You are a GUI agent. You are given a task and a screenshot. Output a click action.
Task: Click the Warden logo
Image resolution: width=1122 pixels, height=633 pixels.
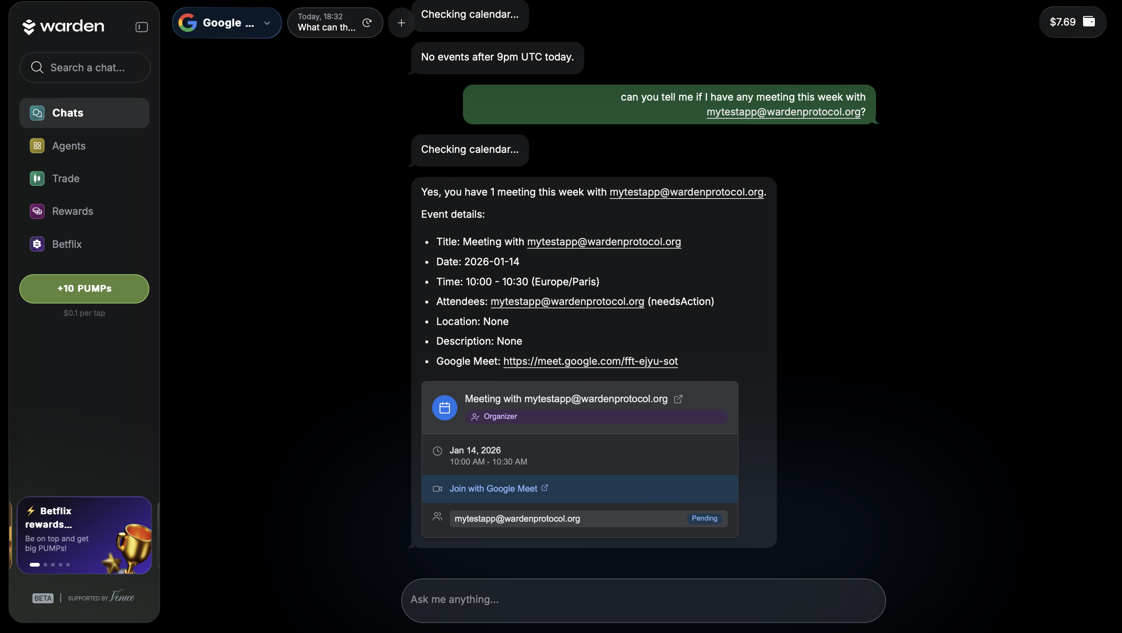click(x=63, y=26)
